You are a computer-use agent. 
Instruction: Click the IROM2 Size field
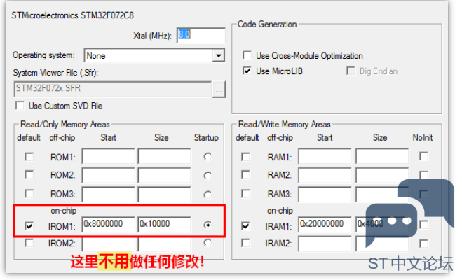click(164, 244)
